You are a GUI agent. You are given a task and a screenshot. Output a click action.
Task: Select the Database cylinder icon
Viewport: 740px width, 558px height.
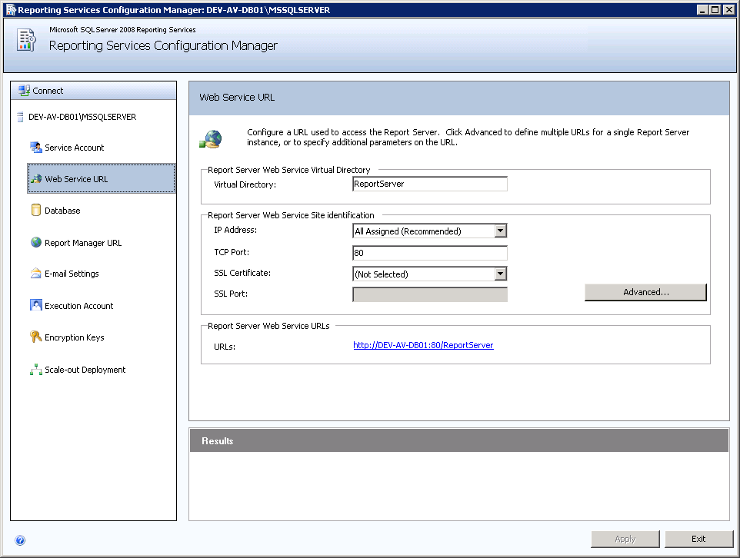pos(35,211)
